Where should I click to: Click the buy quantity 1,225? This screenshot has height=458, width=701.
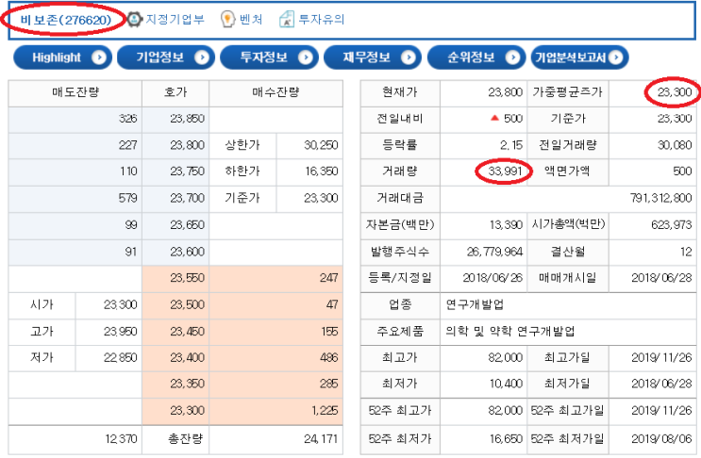click(325, 411)
